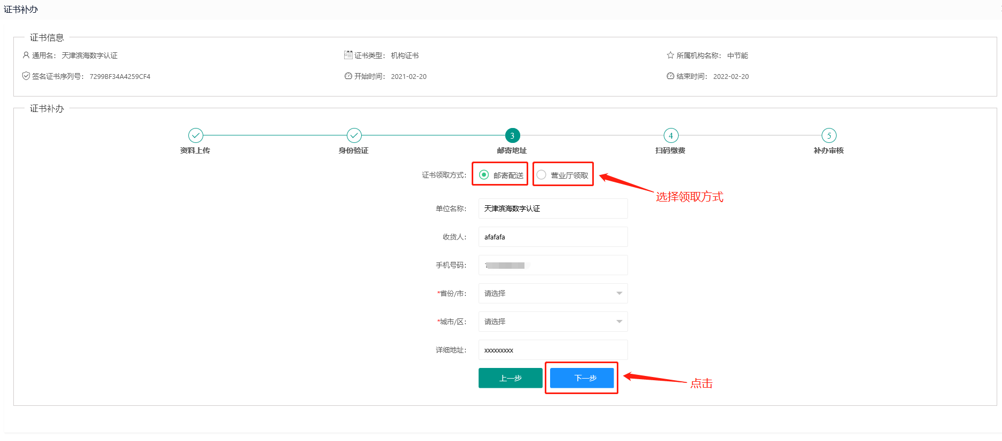Click the star icon beside 所属机构名称
This screenshot has width=1002, height=441.
coord(670,55)
